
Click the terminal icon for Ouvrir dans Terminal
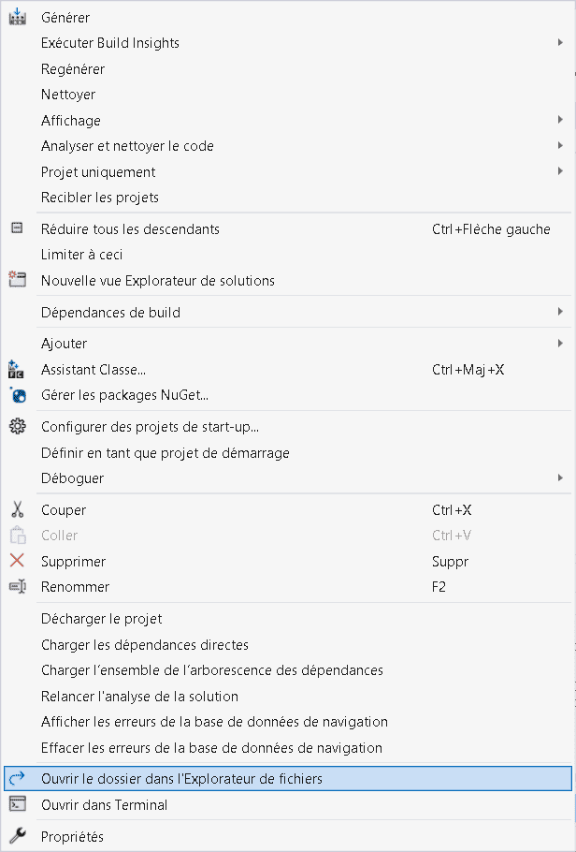point(18,804)
